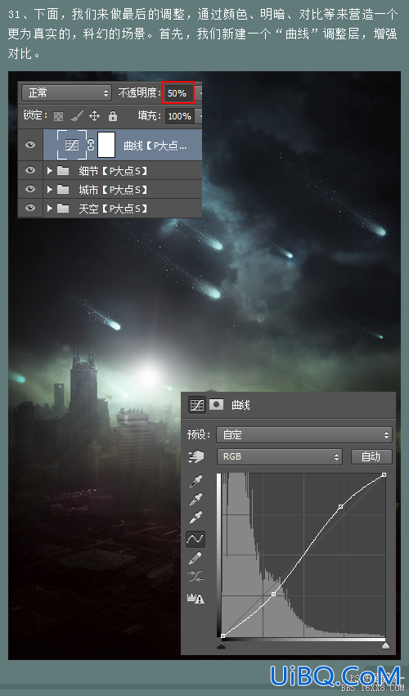This screenshot has width=409, height=696.
Task: Click the mask icon in properties header
Action: (x=216, y=404)
